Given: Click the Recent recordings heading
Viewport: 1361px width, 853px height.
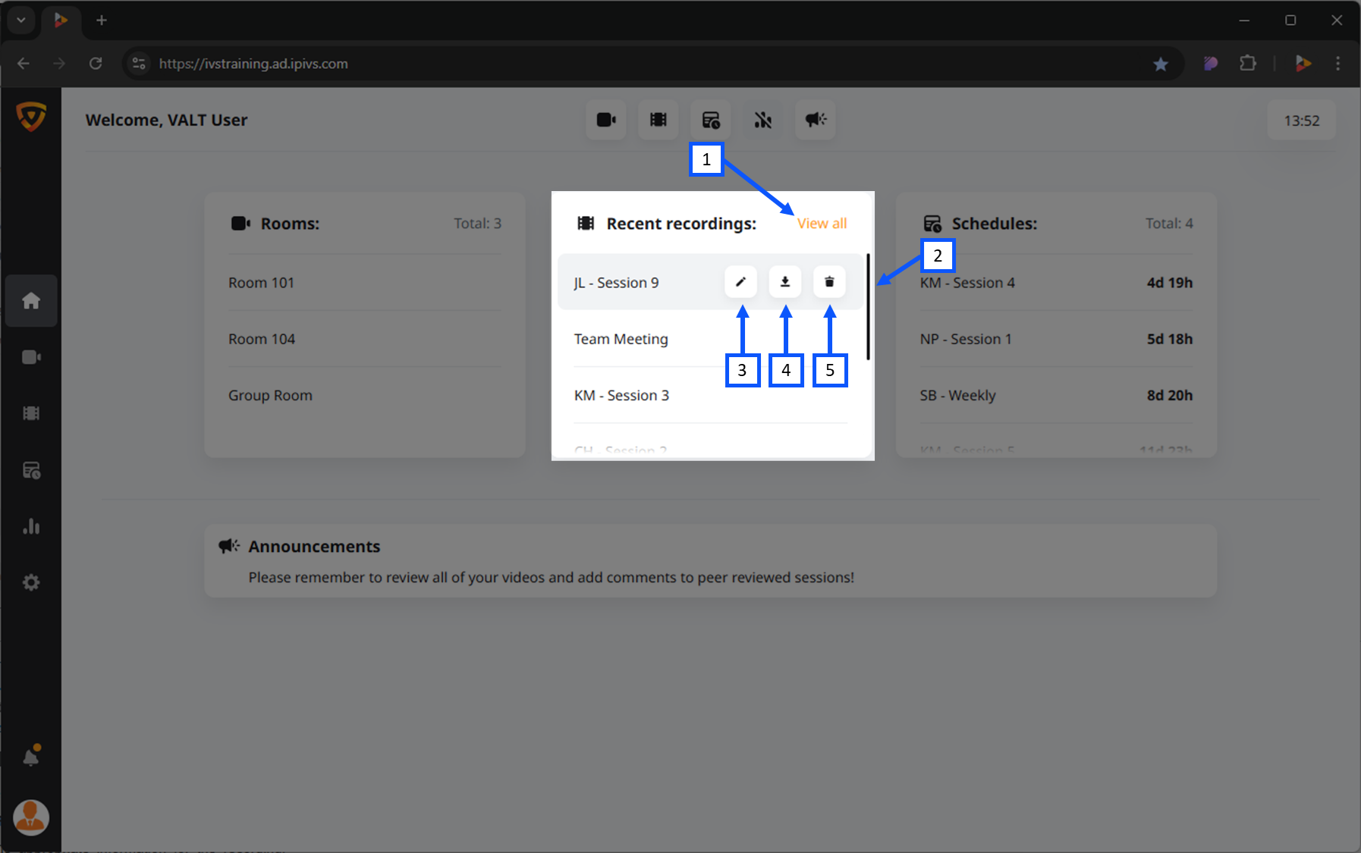Looking at the screenshot, I should [681, 224].
